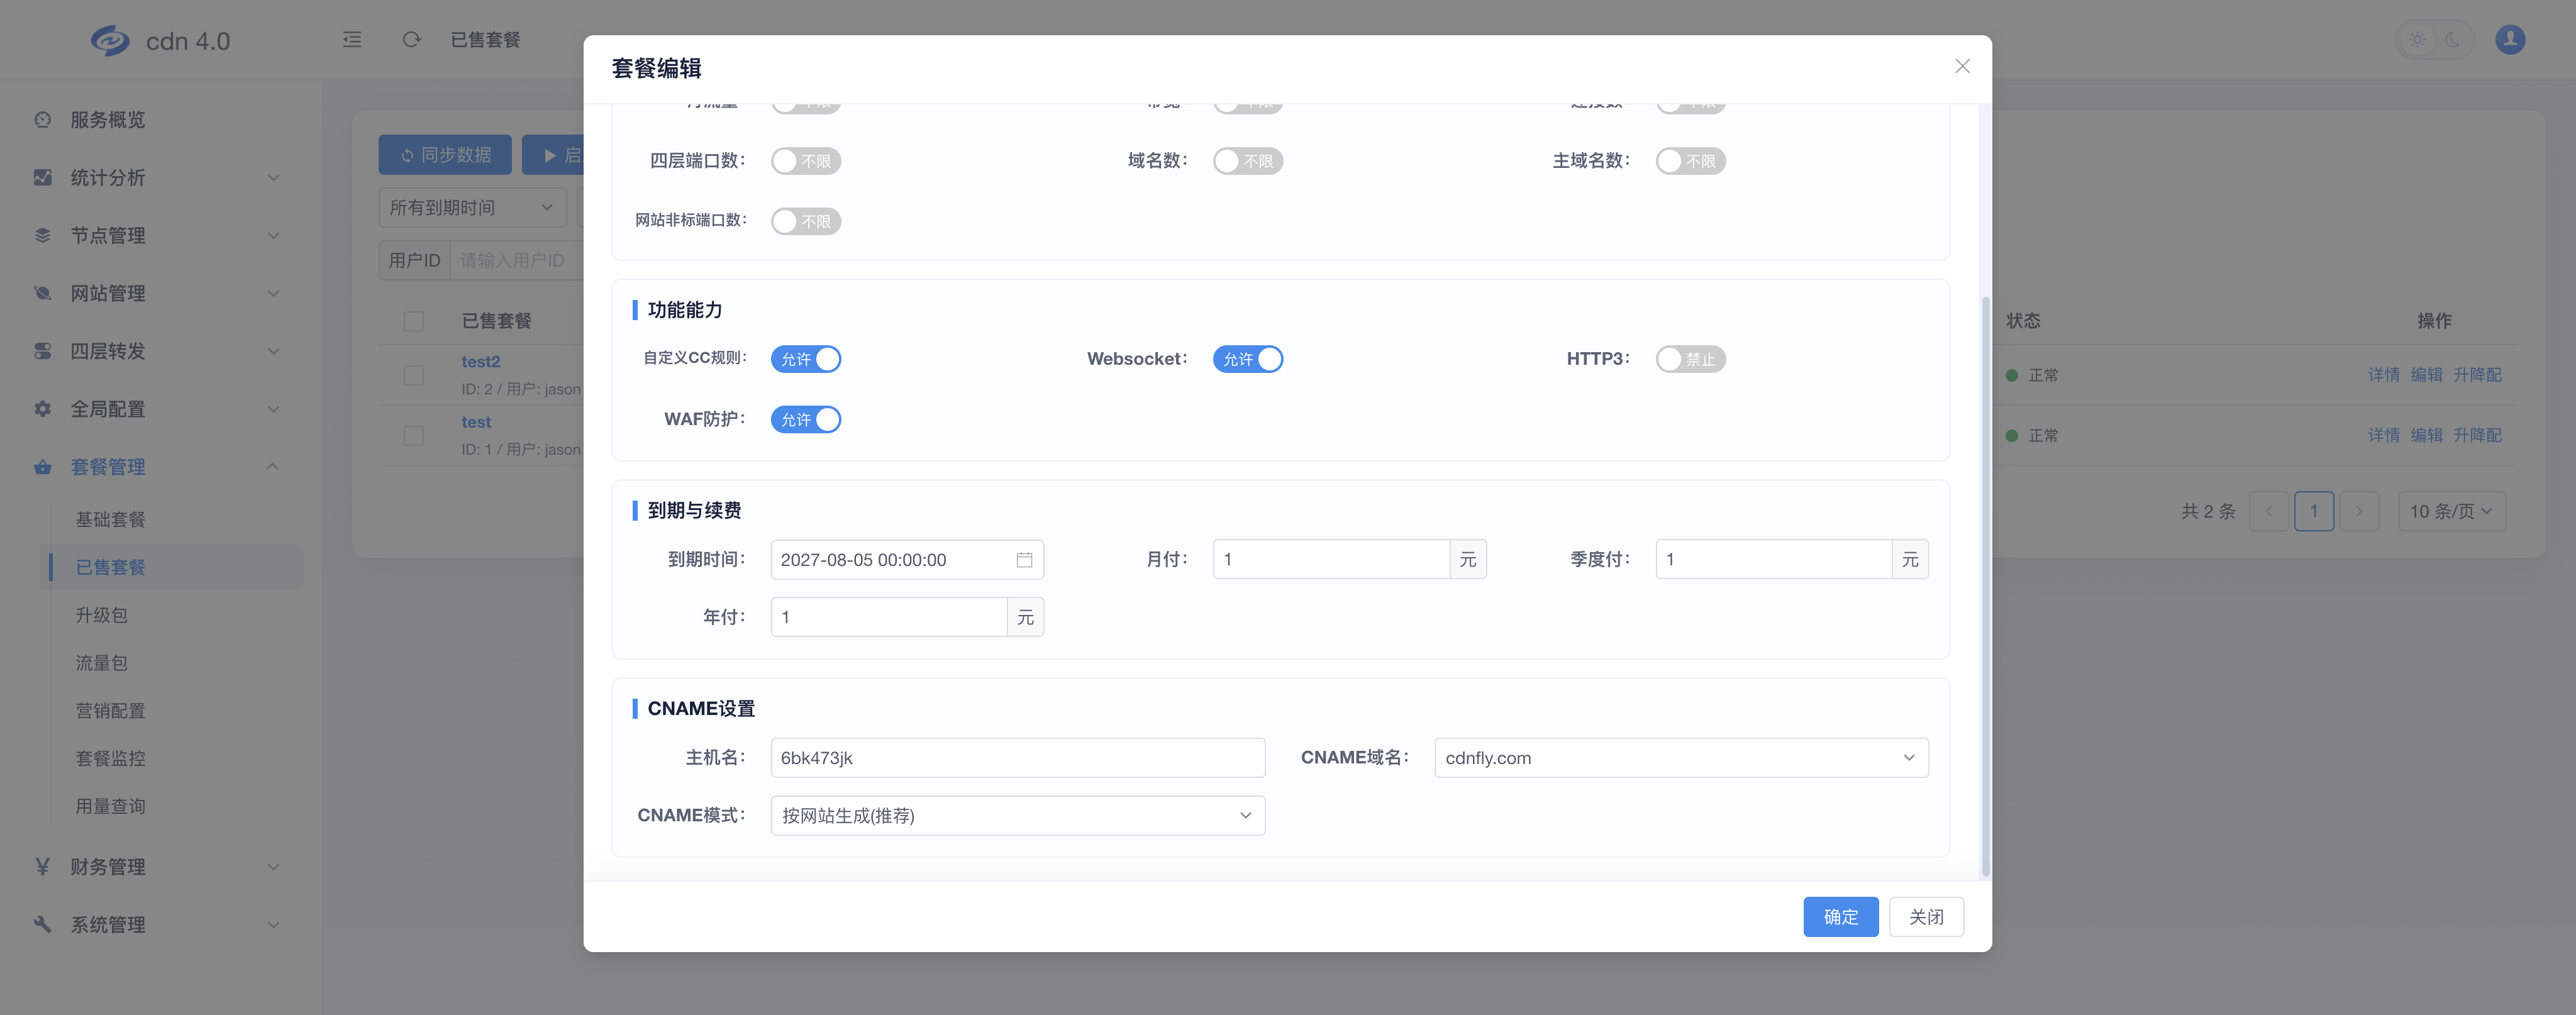Open 详情 link for the test2 row
The width and height of the screenshot is (2576, 1015).
[2384, 375]
